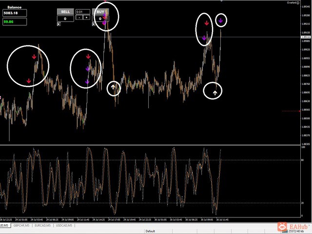Click the SELL order button
The image size is (312, 234).
click(x=65, y=12)
